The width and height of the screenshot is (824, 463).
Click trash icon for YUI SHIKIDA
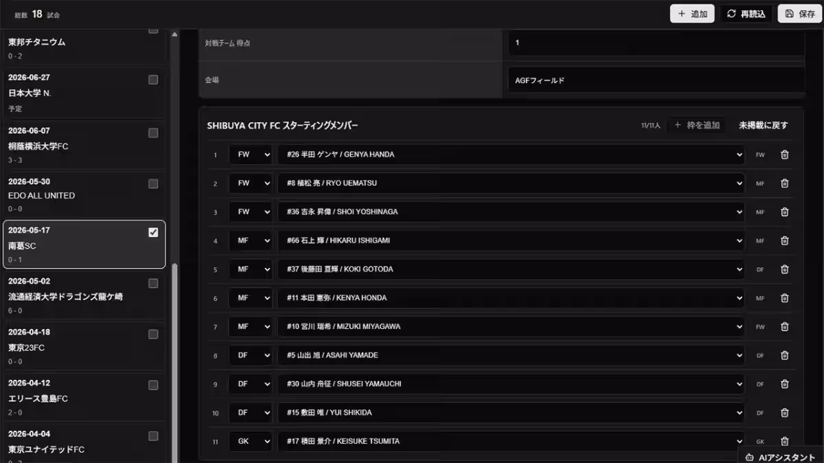click(784, 413)
